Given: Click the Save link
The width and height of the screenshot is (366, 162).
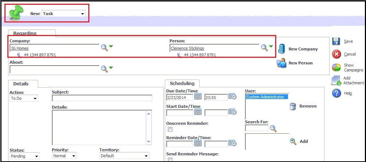Looking at the screenshot, I should click(348, 41).
